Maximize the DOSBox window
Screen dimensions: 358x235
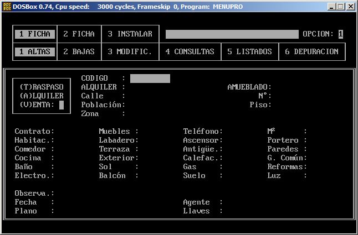341,6
